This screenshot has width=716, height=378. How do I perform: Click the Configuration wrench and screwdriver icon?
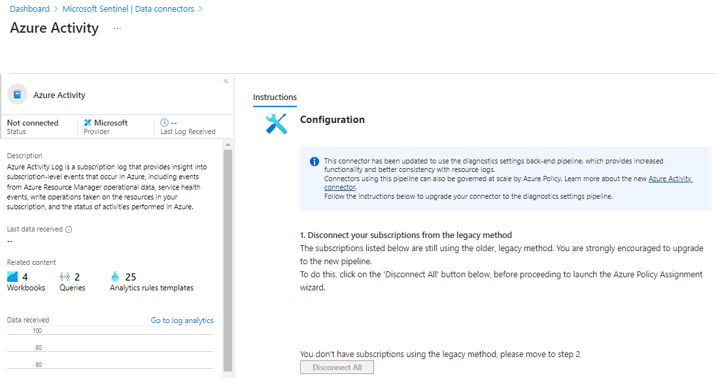[276, 124]
